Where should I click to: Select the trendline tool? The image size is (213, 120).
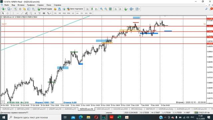click(22, 13)
